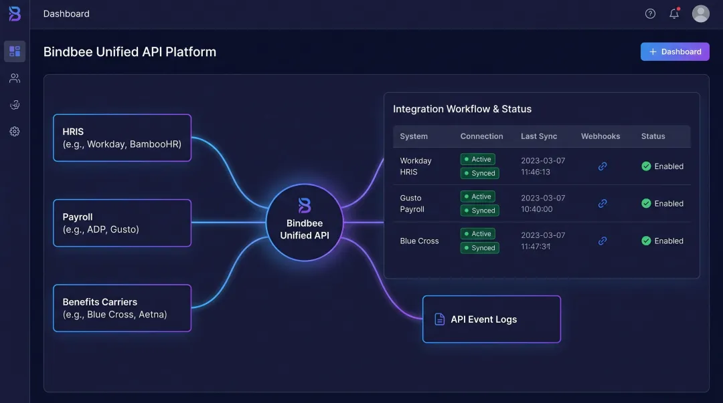Click the Last Sync column header
This screenshot has width=723, height=403.
[538, 136]
